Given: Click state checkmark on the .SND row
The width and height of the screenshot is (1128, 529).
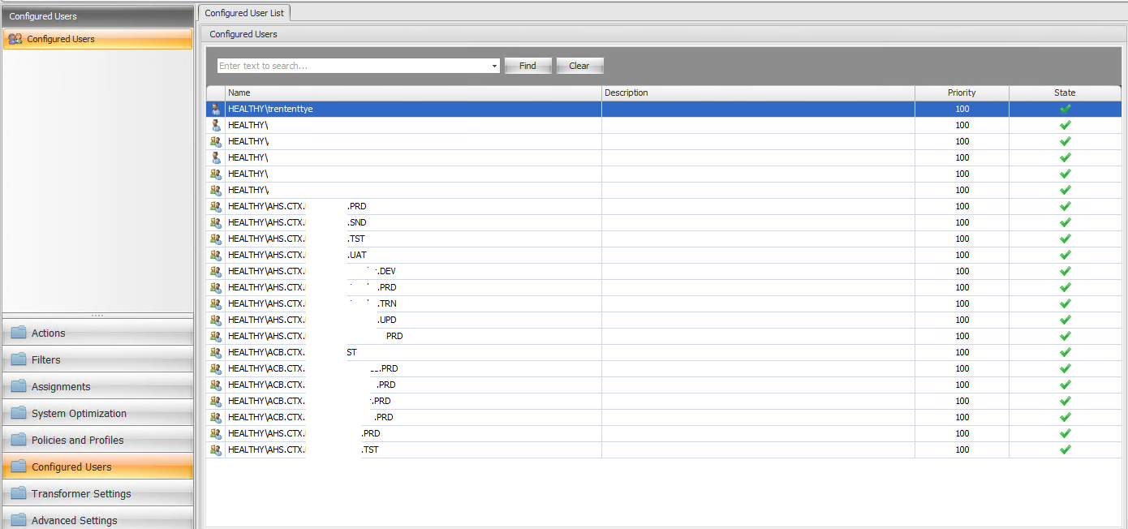Looking at the screenshot, I should [1065, 222].
